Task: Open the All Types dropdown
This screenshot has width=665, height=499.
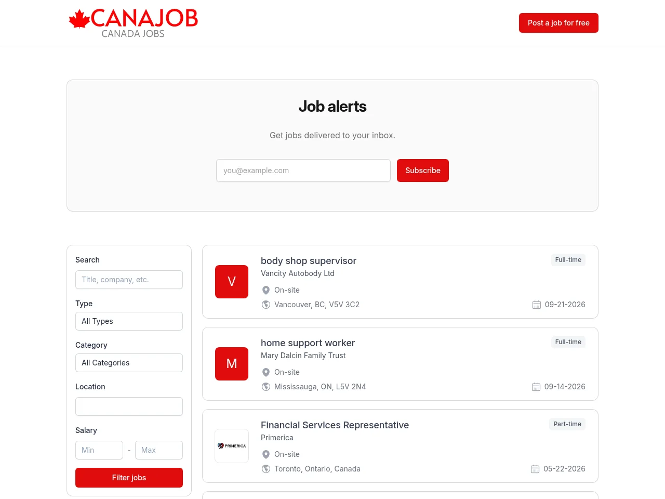Action: 129,321
